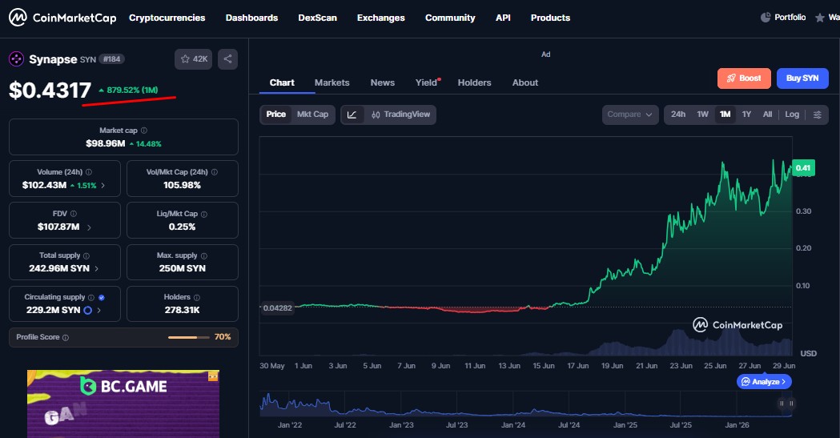840x438 pixels.
Task: Expand Volume (24h) details chevron
Action: 102,185
